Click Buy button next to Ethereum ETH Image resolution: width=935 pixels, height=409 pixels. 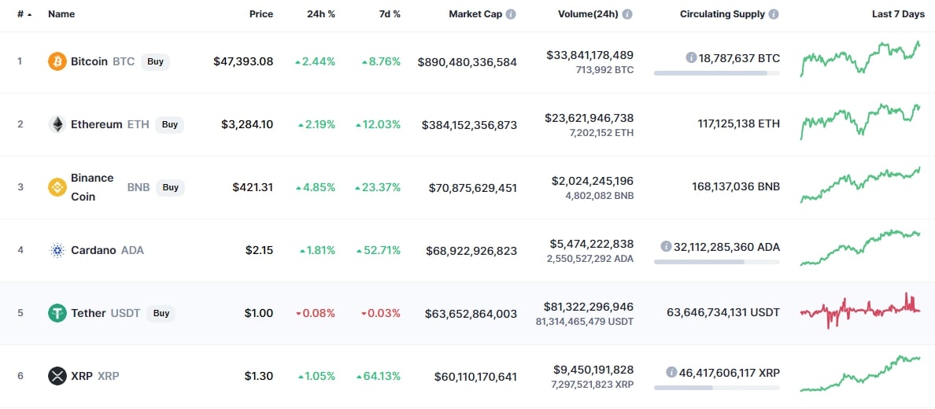coord(170,124)
